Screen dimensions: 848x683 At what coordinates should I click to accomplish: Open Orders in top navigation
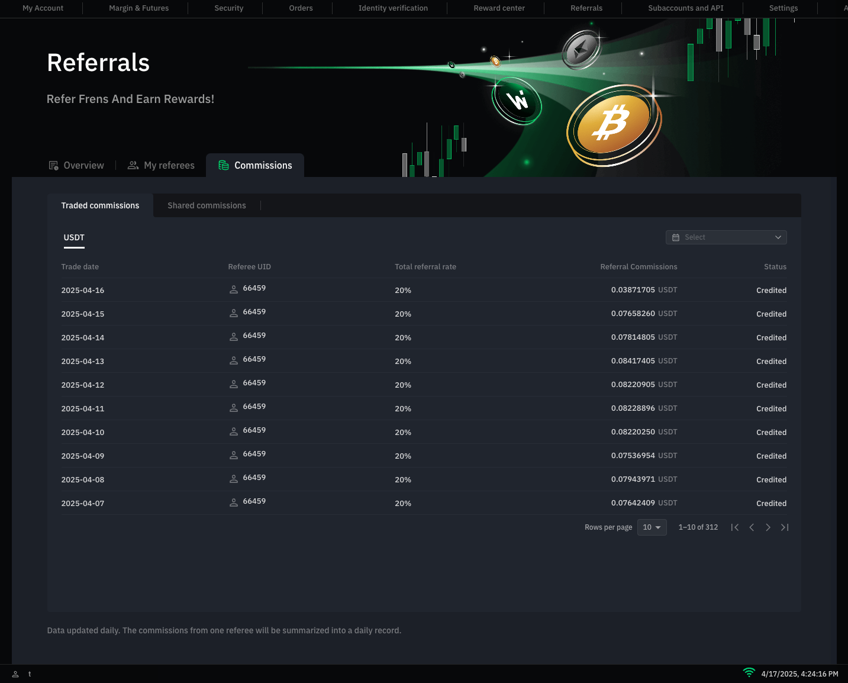301,8
